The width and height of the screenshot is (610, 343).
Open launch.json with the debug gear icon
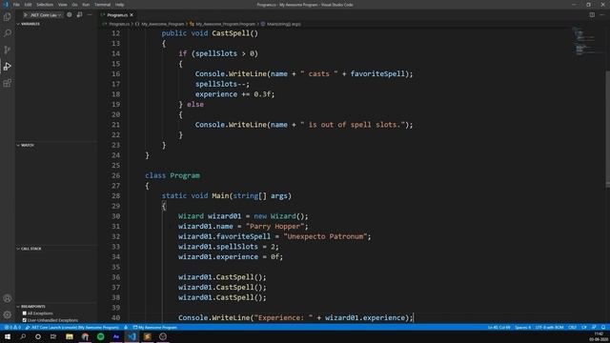[x=70, y=15]
